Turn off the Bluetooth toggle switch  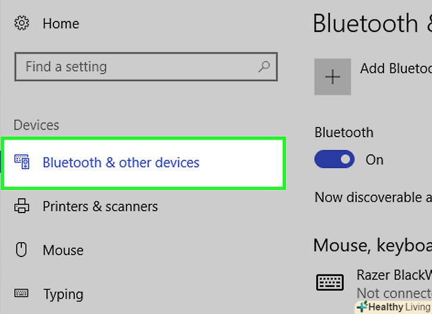click(x=334, y=160)
